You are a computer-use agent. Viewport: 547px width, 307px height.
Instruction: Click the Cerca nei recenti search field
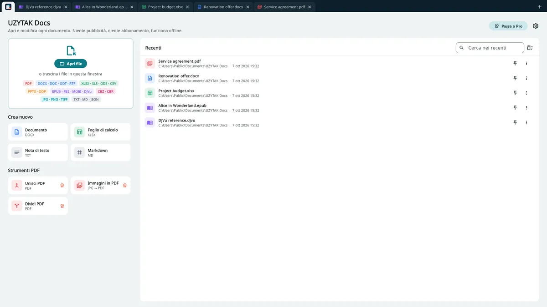click(x=490, y=48)
